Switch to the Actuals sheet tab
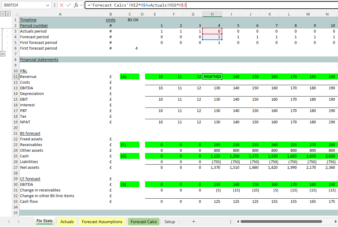The image size is (338, 227). pos(67,222)
